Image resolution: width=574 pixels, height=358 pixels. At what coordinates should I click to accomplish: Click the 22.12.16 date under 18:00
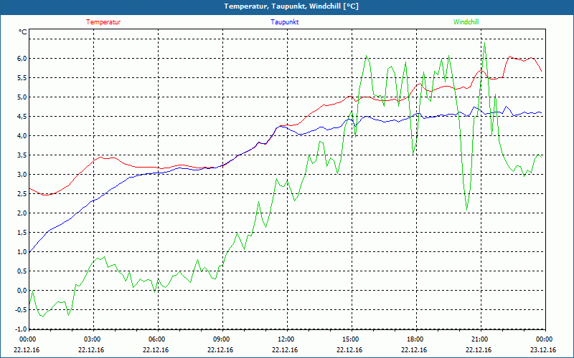[x=415, y=350]
